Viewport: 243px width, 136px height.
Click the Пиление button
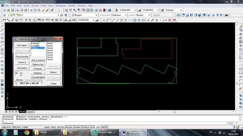coord(38,69)
